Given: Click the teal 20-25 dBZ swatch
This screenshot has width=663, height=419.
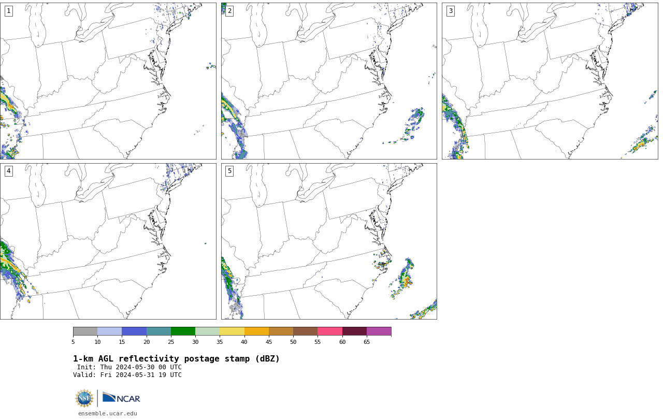Looking at the screenshot, I should (x=158, y=331).
